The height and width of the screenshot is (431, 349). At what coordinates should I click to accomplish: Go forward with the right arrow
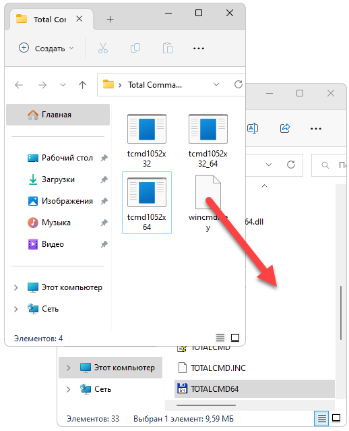42,85
